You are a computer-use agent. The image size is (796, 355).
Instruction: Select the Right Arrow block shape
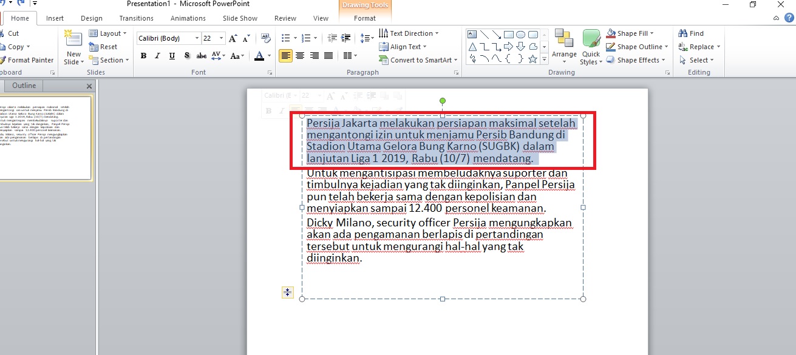(x=509, y=47)
